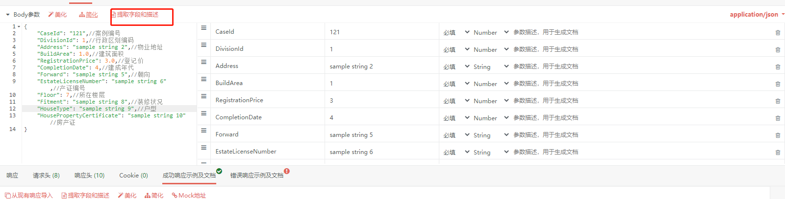The image size is (785, 199).
Task: Delete the CaseId parameter row
Action: coord(778,33)
